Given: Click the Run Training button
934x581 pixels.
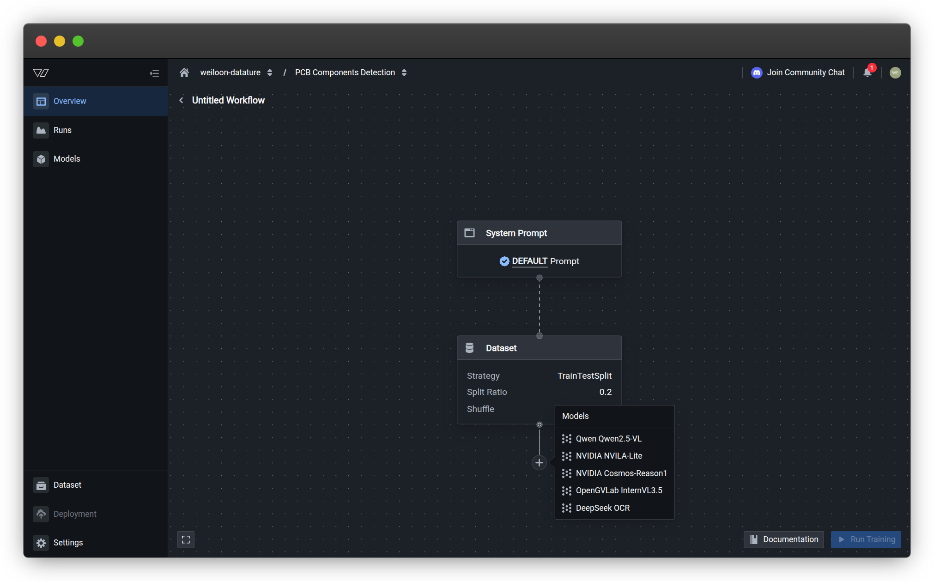Looking at the screenshot, I should (x=866, y=539).
